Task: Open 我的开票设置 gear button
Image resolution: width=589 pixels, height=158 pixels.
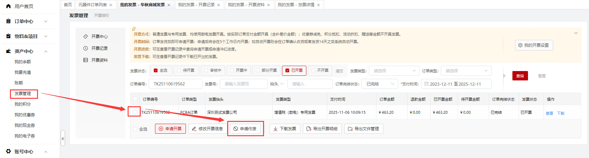Action: (534, 45)
